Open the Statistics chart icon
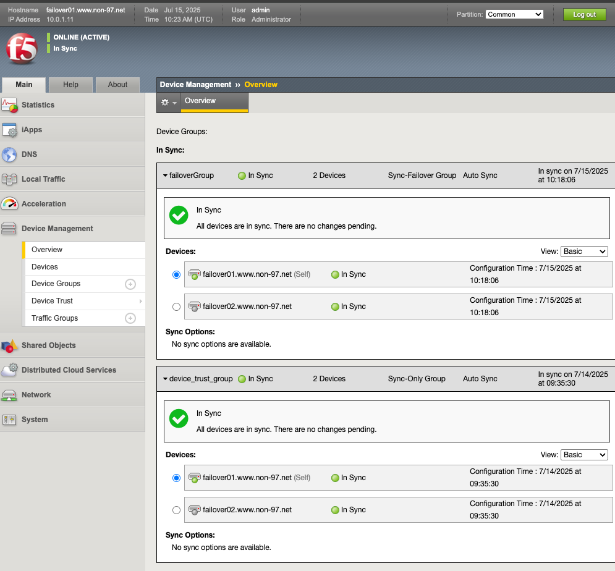Screen dimensions: 615x571 point(9,105)
